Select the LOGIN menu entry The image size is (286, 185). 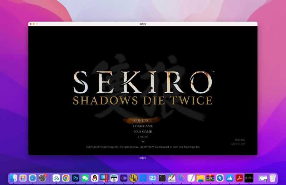click(x=143, y=137)
